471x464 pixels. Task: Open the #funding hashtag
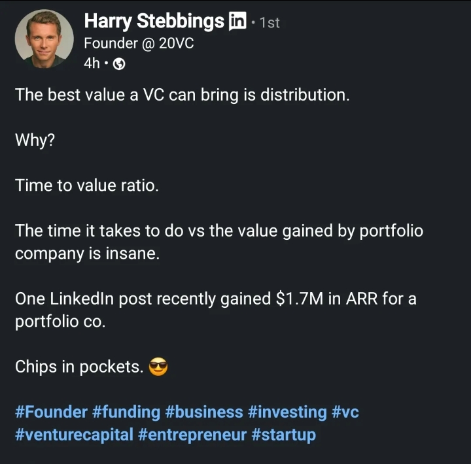click(126, 412)
